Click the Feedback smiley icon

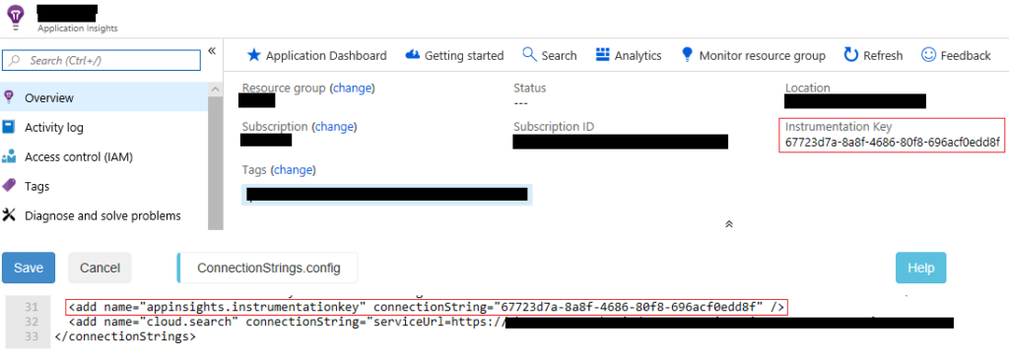[928, 55]
